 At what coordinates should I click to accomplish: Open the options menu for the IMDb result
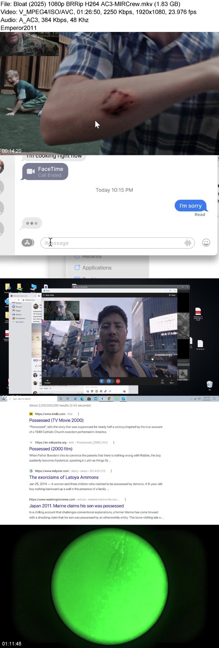(78, 414)
